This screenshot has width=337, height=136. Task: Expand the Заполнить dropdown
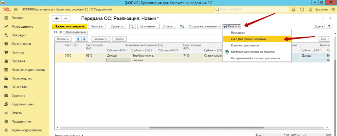(101, 39)
